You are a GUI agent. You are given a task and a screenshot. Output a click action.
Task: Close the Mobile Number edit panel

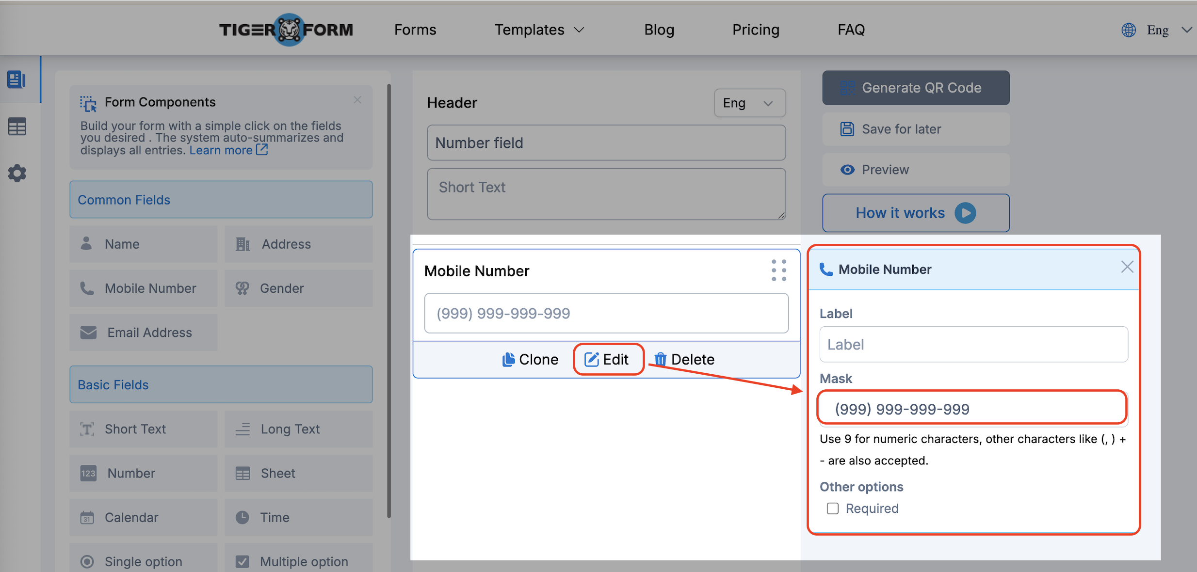coord(1127,267)
